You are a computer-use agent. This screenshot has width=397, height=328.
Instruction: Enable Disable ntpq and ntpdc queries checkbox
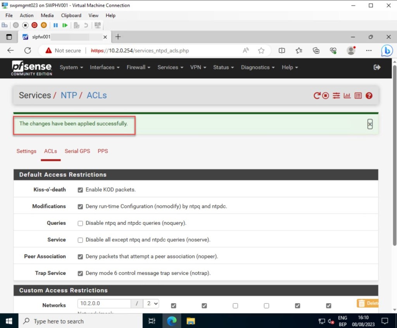coord(80,223)
